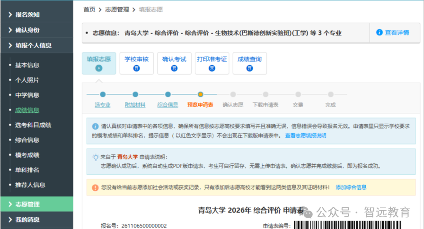The height and width of the screenshot is (229, 424).
Task: Click the grey 完成 step dot
Action: pyautogui.click(x=330, y=94)
